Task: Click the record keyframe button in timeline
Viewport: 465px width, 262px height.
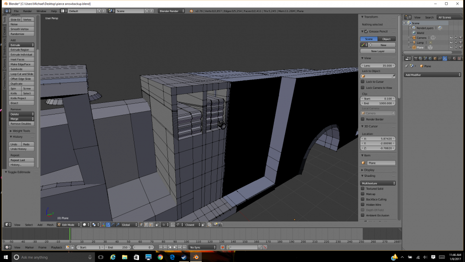Action: click(x=222, y=248)
